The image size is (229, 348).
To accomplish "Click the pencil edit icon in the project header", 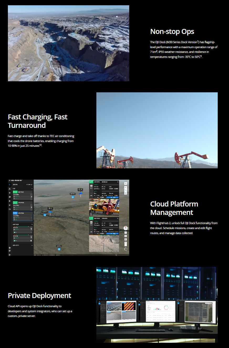I will 32,185.
